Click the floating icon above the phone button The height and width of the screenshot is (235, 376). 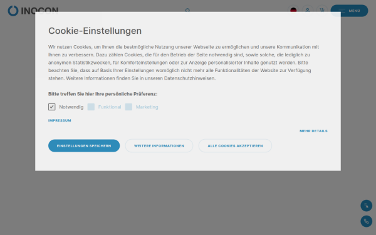367,206
